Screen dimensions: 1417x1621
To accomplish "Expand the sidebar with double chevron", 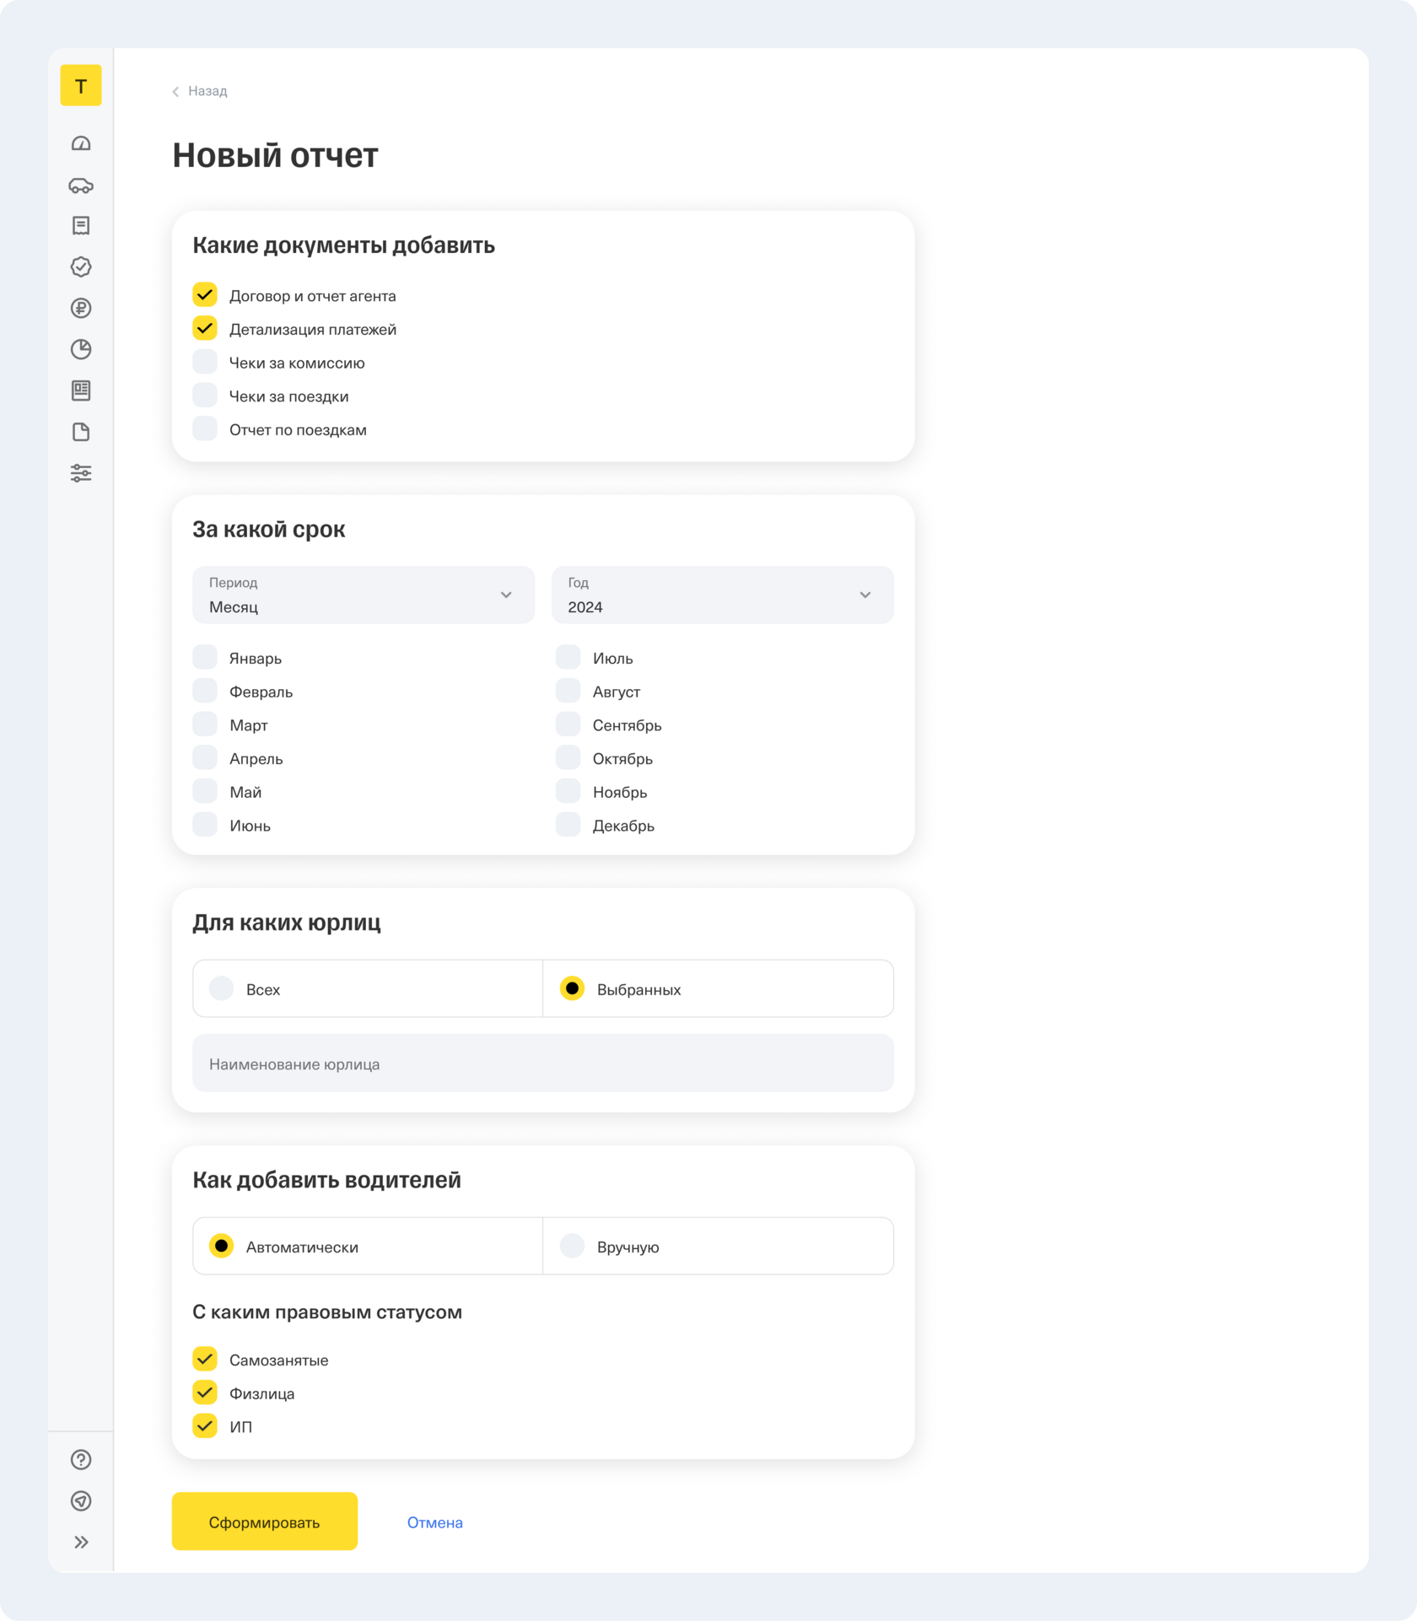I will point(81,1543).
